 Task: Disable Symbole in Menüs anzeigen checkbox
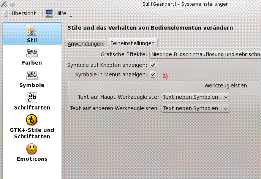[153, 74]
